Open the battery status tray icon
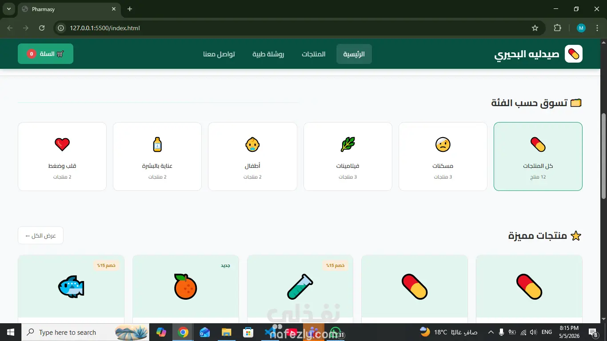The height and width of the screenshot is (341, 607). click(x=512, y=332)
